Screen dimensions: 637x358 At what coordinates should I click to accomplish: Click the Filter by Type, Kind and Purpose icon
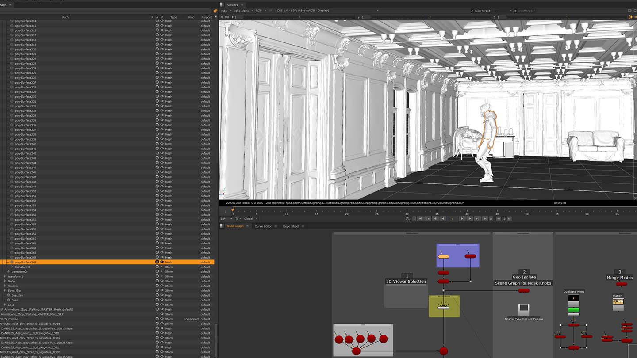[x=524, y=309]
